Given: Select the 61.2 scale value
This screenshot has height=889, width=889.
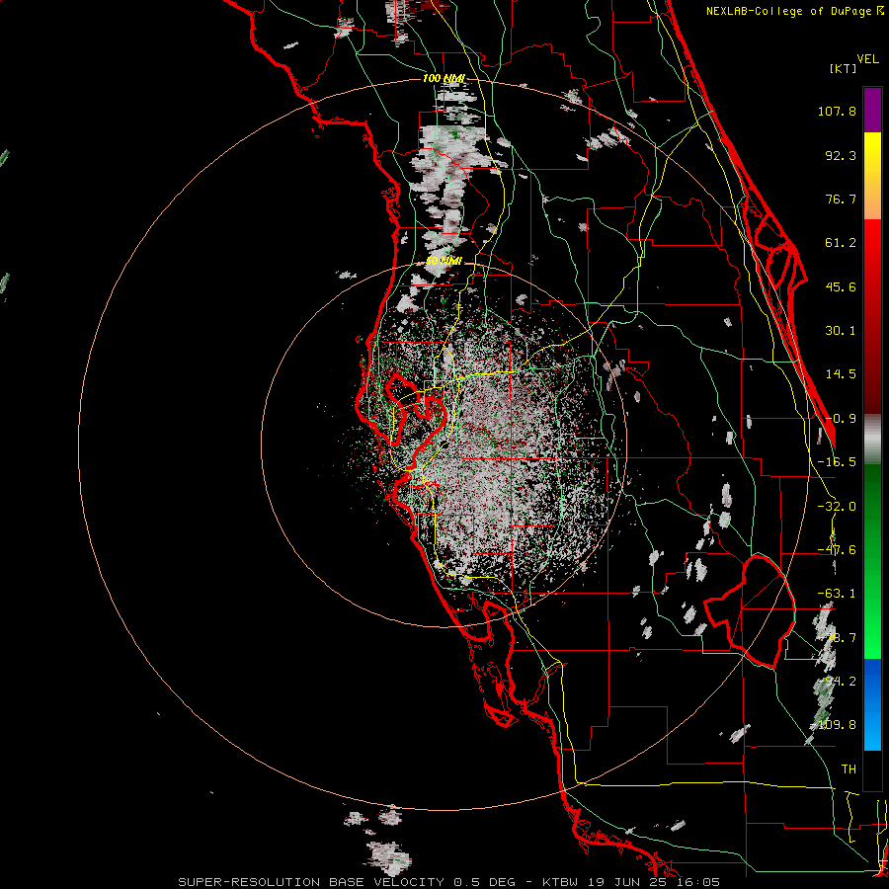Looking at the screenshot, I should point(841,243).
